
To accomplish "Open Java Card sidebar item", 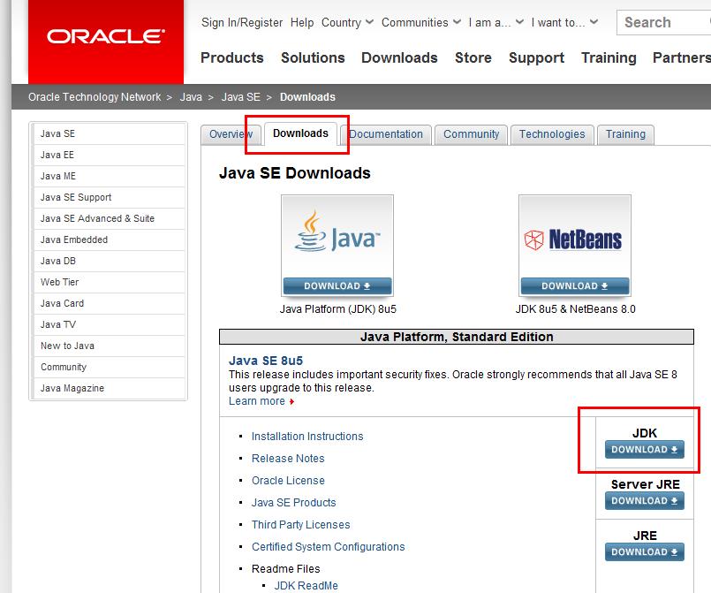I will (x=109, y=303).
